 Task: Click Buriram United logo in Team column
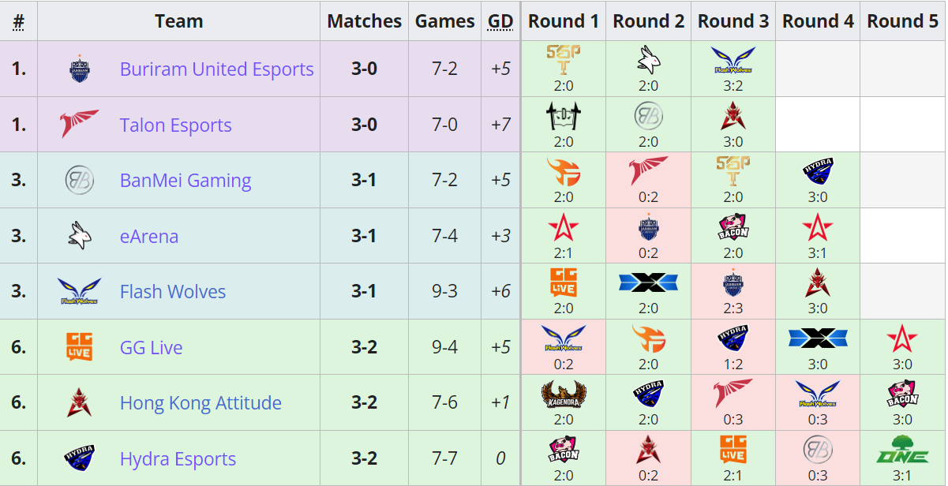(79, 69)
